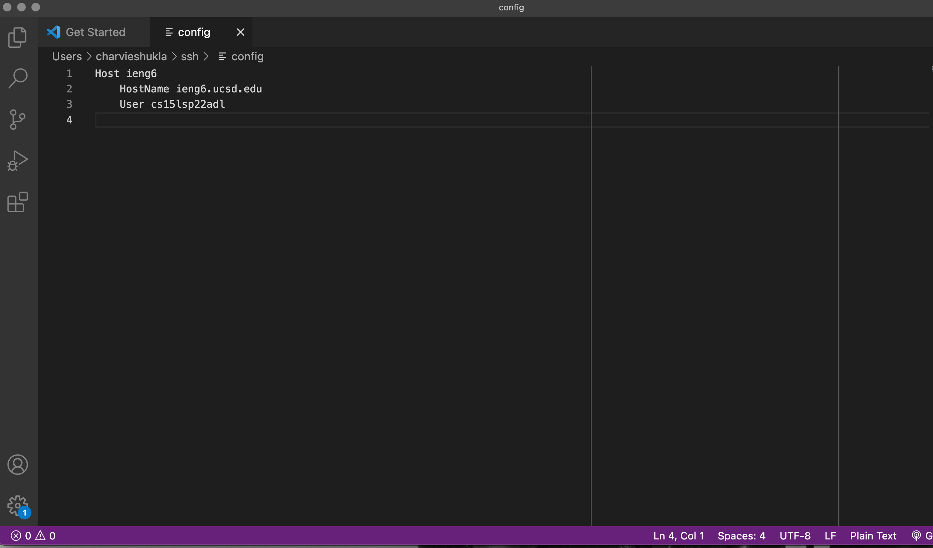Open the Source Control view icon
The image size is (933, 548).
pyautogui.click(x=18, y=120)
